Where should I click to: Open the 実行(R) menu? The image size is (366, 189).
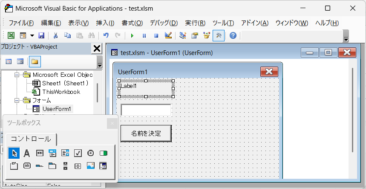(x=195, y=23)
